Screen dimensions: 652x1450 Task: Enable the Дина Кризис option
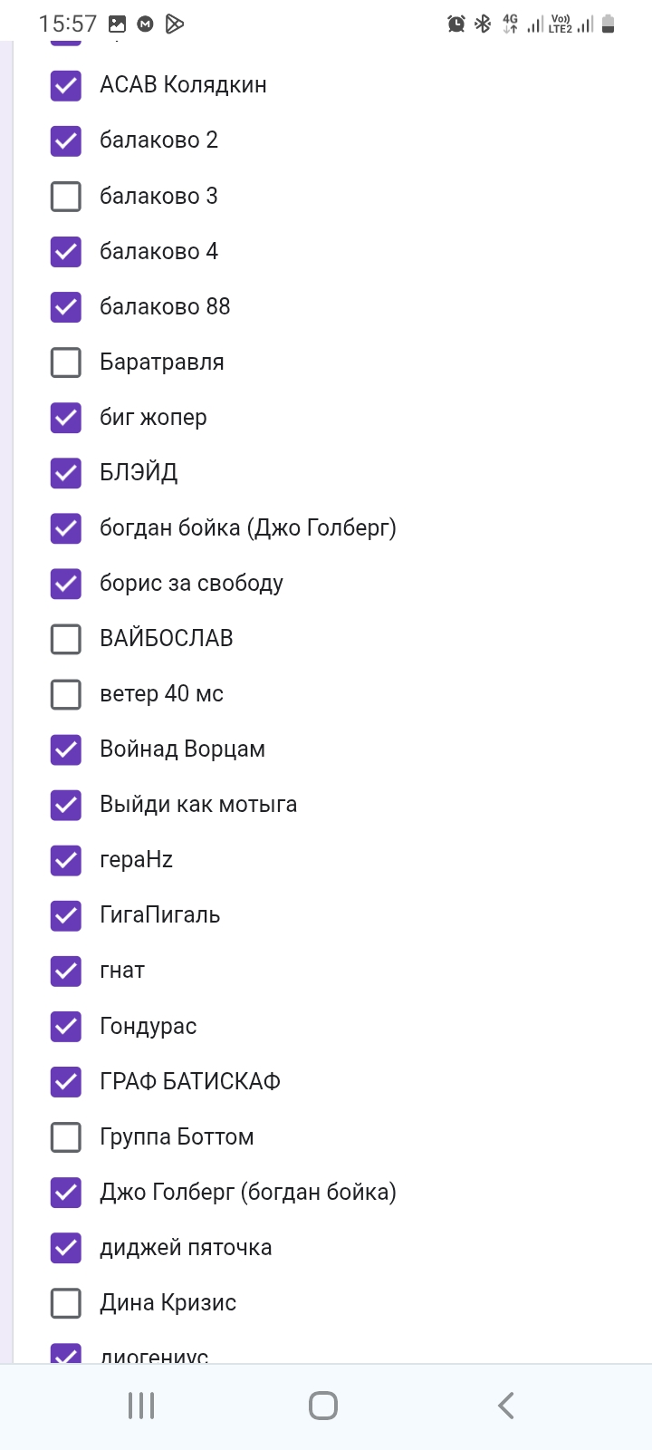[x=66, y=1302]
